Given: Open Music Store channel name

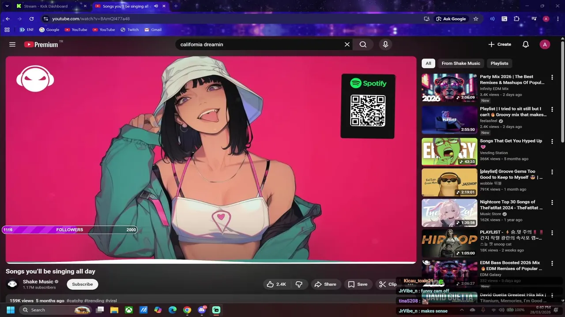Looking at the screenshot, I should [x=490, y=214].
